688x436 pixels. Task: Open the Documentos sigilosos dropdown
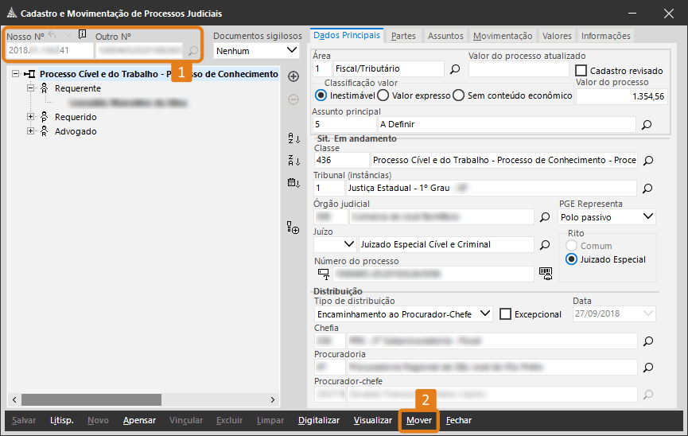(x=255, y=51)
